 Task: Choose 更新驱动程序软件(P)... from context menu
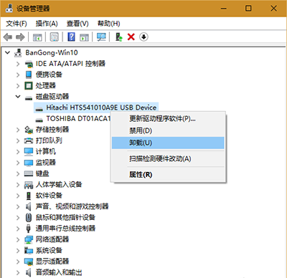pos(168,118)
